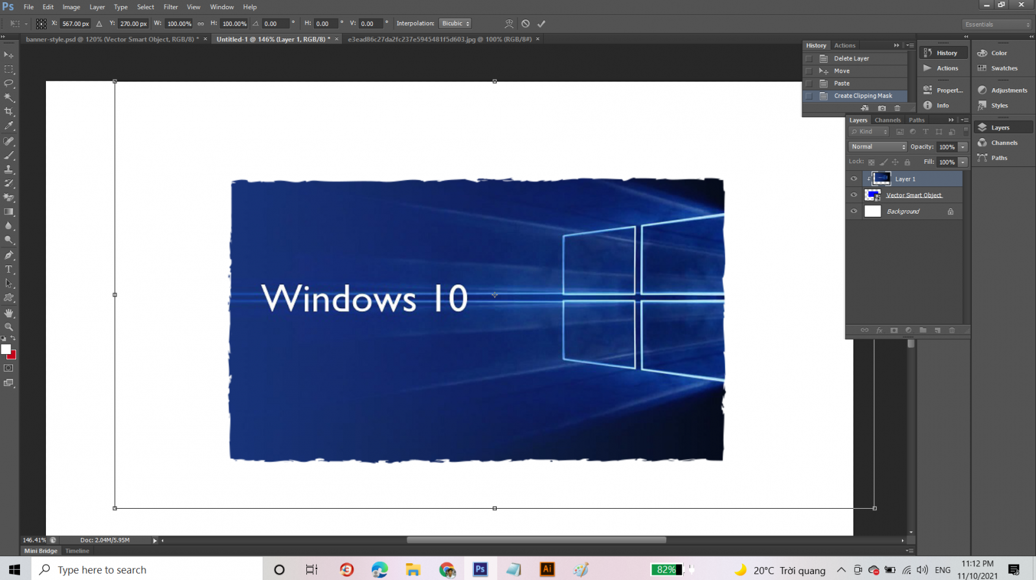This screenshot has width=1036, height=580.
Task: Open the Adjustments panel button
Action: (1003, 90)
